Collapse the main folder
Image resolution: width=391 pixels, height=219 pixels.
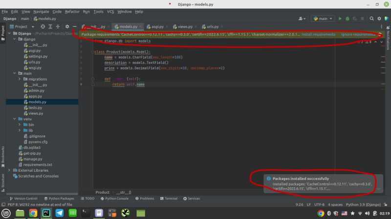coord(15,74)
